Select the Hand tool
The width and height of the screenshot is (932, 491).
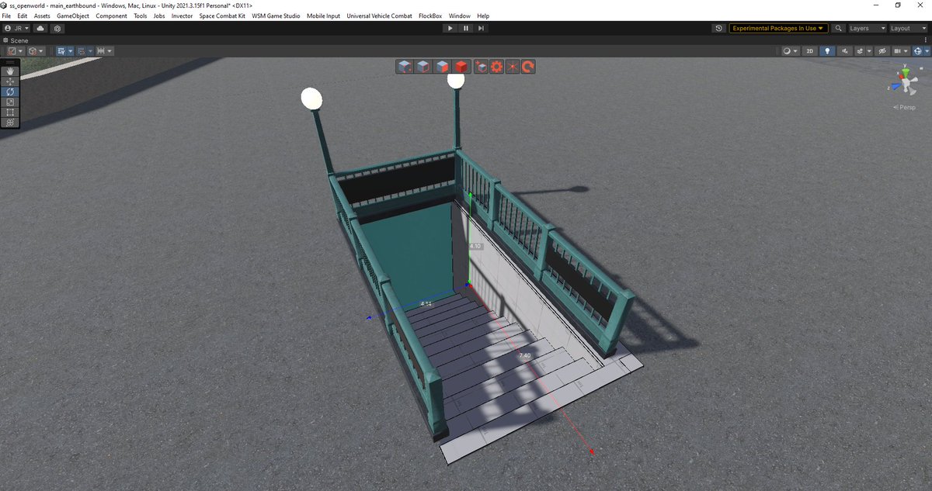(10, 71)
